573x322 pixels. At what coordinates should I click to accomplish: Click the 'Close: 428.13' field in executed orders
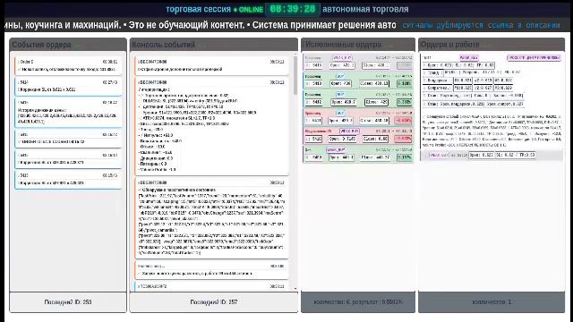coord(374,83)
